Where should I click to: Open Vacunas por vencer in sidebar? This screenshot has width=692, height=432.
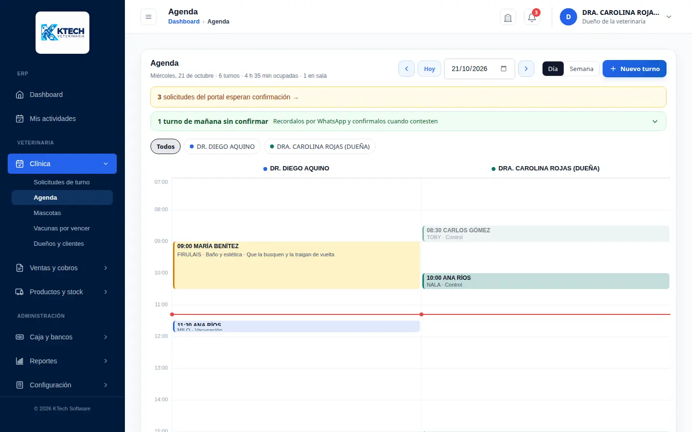tap(62, 228)
